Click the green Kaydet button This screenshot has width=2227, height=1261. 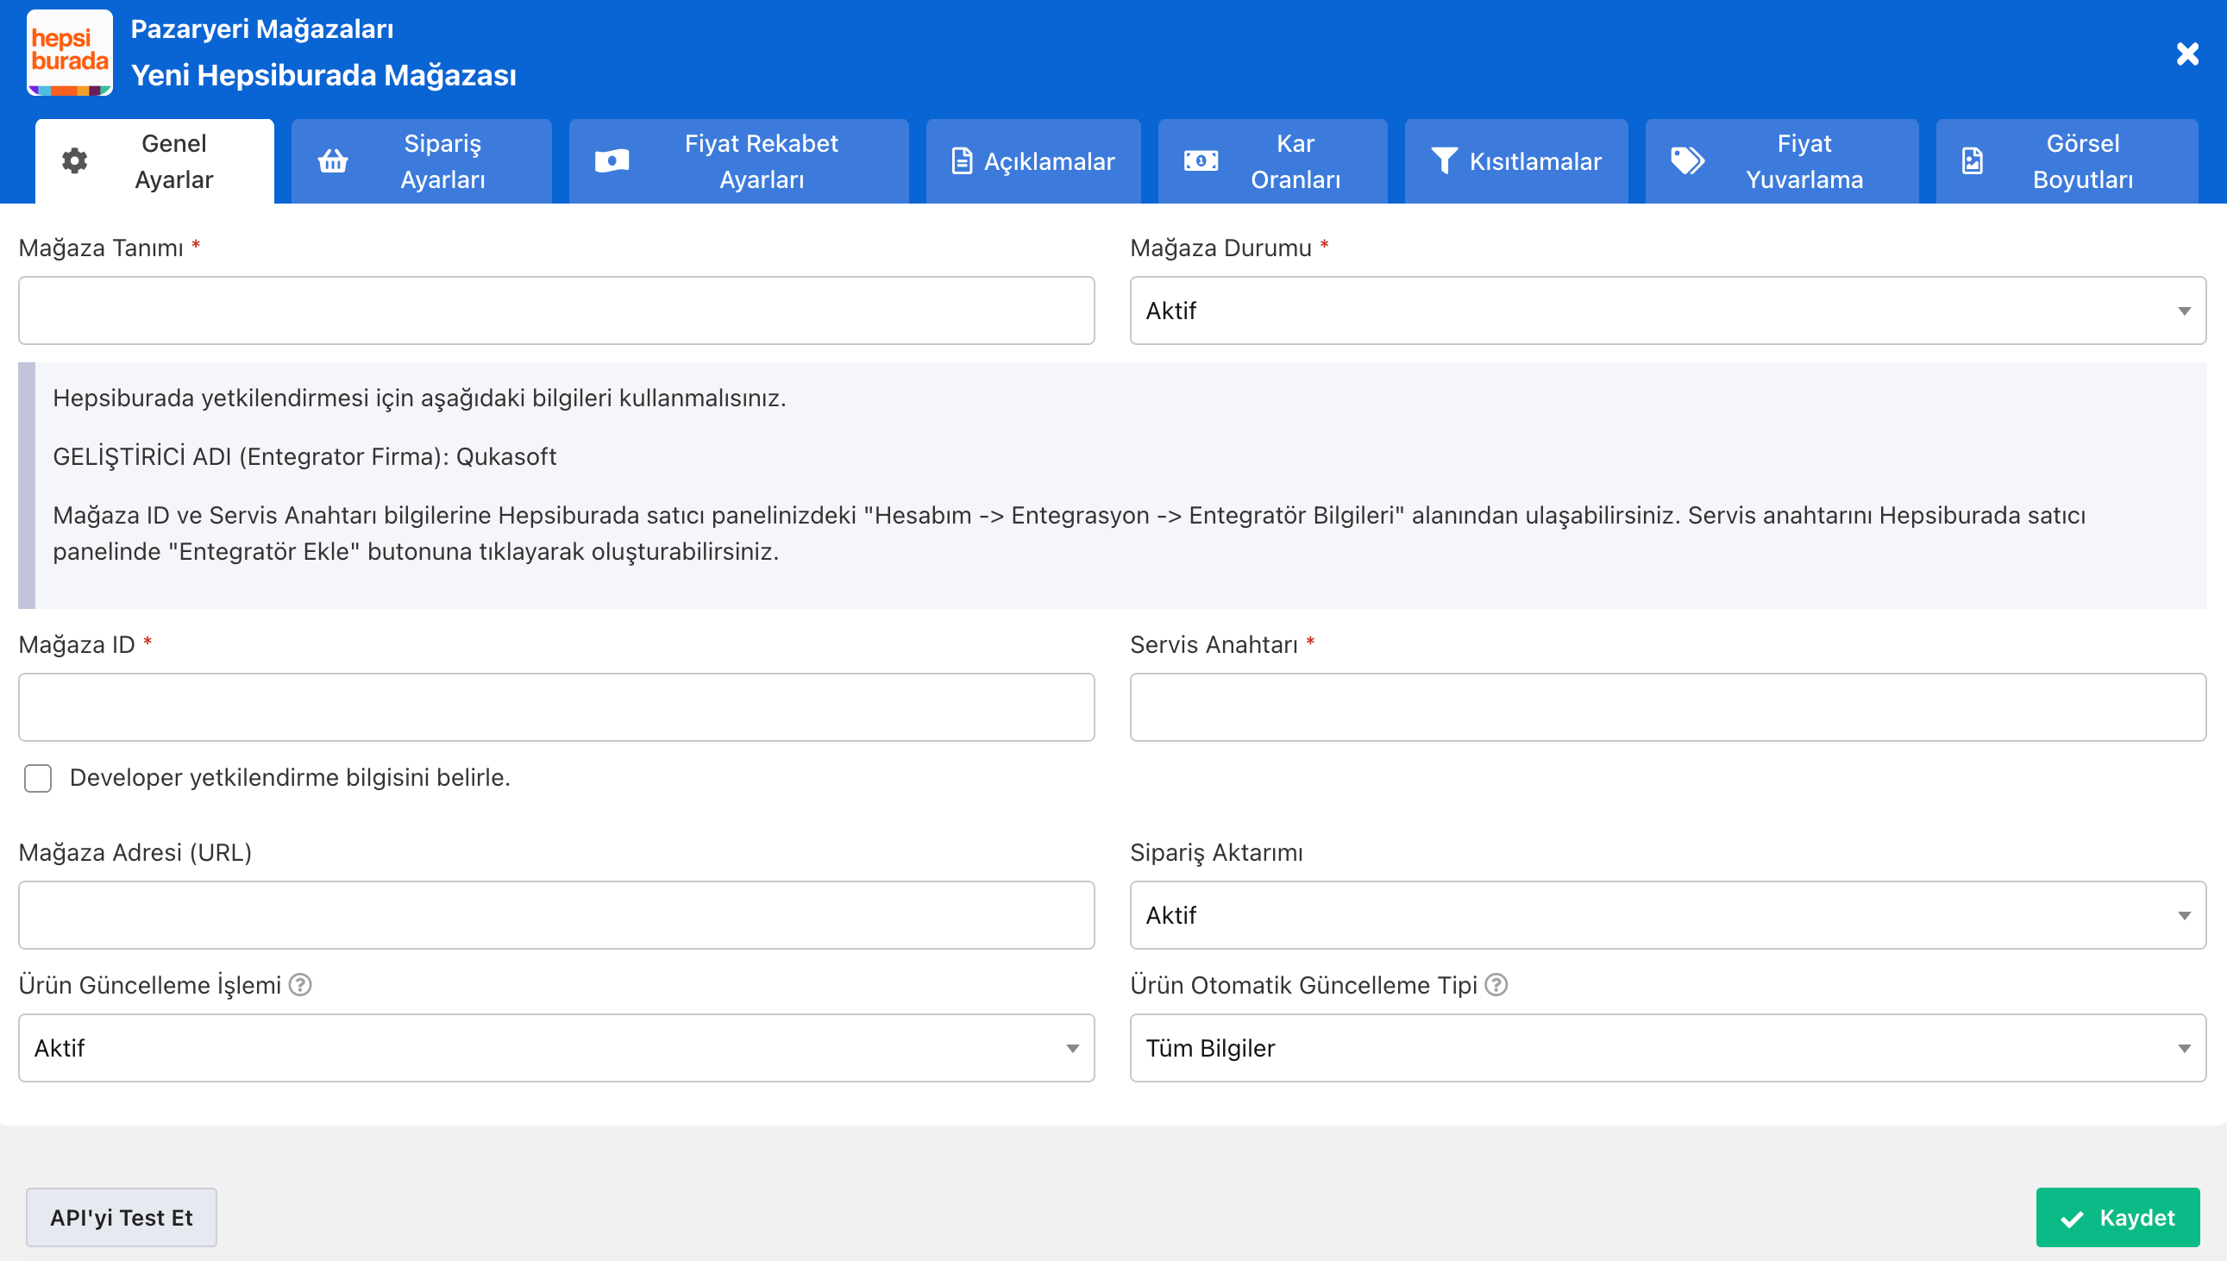tap(2117, 1218)
